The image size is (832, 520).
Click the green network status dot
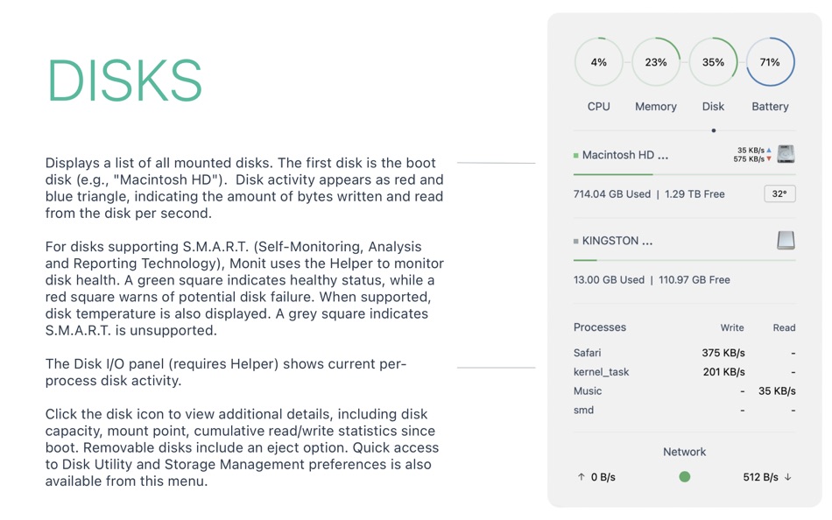685,477
